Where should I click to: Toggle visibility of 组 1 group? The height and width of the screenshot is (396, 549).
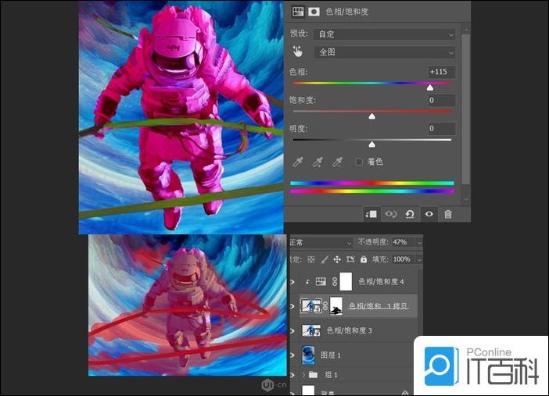tap(292, 375)
